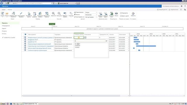Open the Реорганизация управления компанией project
Screen dimensions: 187x105
(39, 44)
